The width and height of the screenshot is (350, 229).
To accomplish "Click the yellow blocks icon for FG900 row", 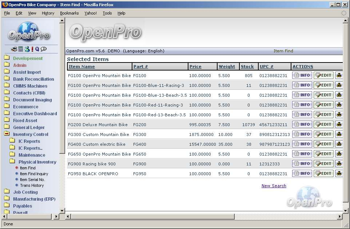I will pyautogui.click(x=339, y=164).
